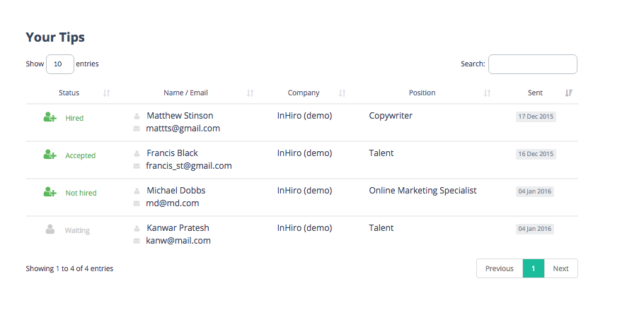Sort table by Position column
Image resolution: width=627 pixels, height=310 pixels.
[422, 93]
